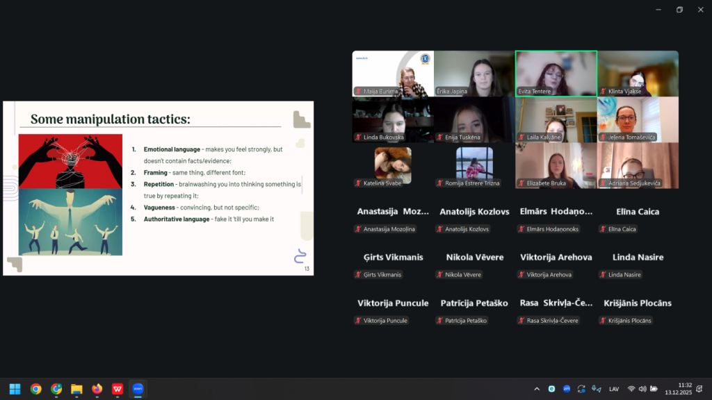Image resolution: width=712 pixels, height=400 pixels.
Task: Open File Explorer from the taskbar
Action: tap(76, 389)
